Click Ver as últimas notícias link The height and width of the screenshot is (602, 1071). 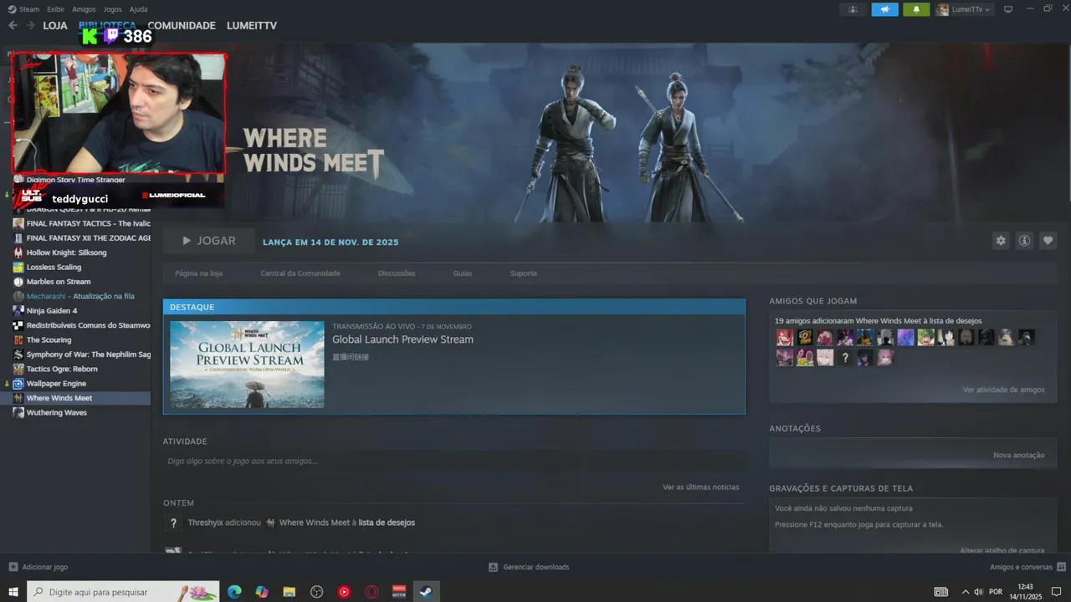click(700, 487)
